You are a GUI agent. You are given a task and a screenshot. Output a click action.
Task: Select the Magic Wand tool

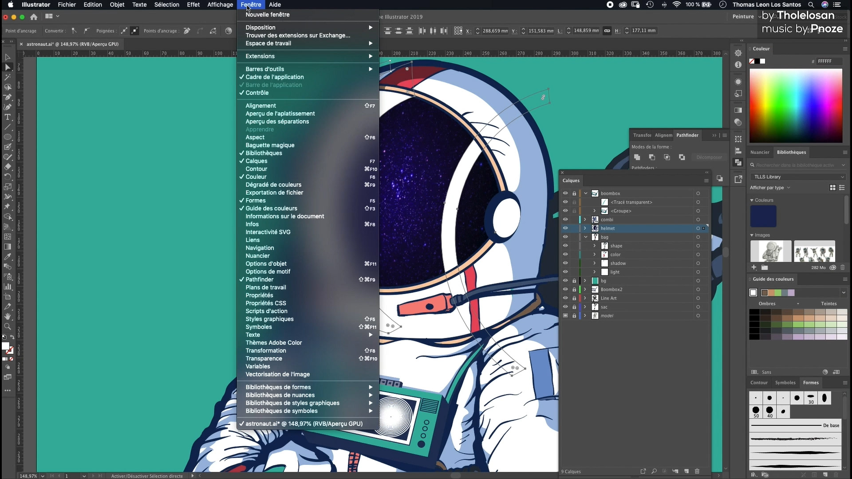8,77
